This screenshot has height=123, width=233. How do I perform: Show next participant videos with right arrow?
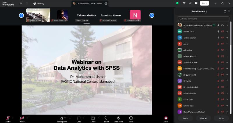coord(152,15)
